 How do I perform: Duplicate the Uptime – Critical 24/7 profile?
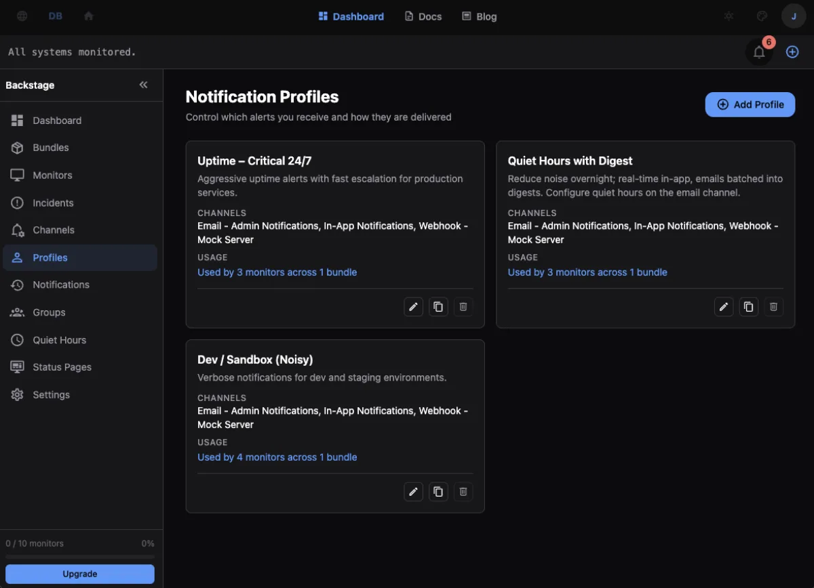tap(438, 307)
